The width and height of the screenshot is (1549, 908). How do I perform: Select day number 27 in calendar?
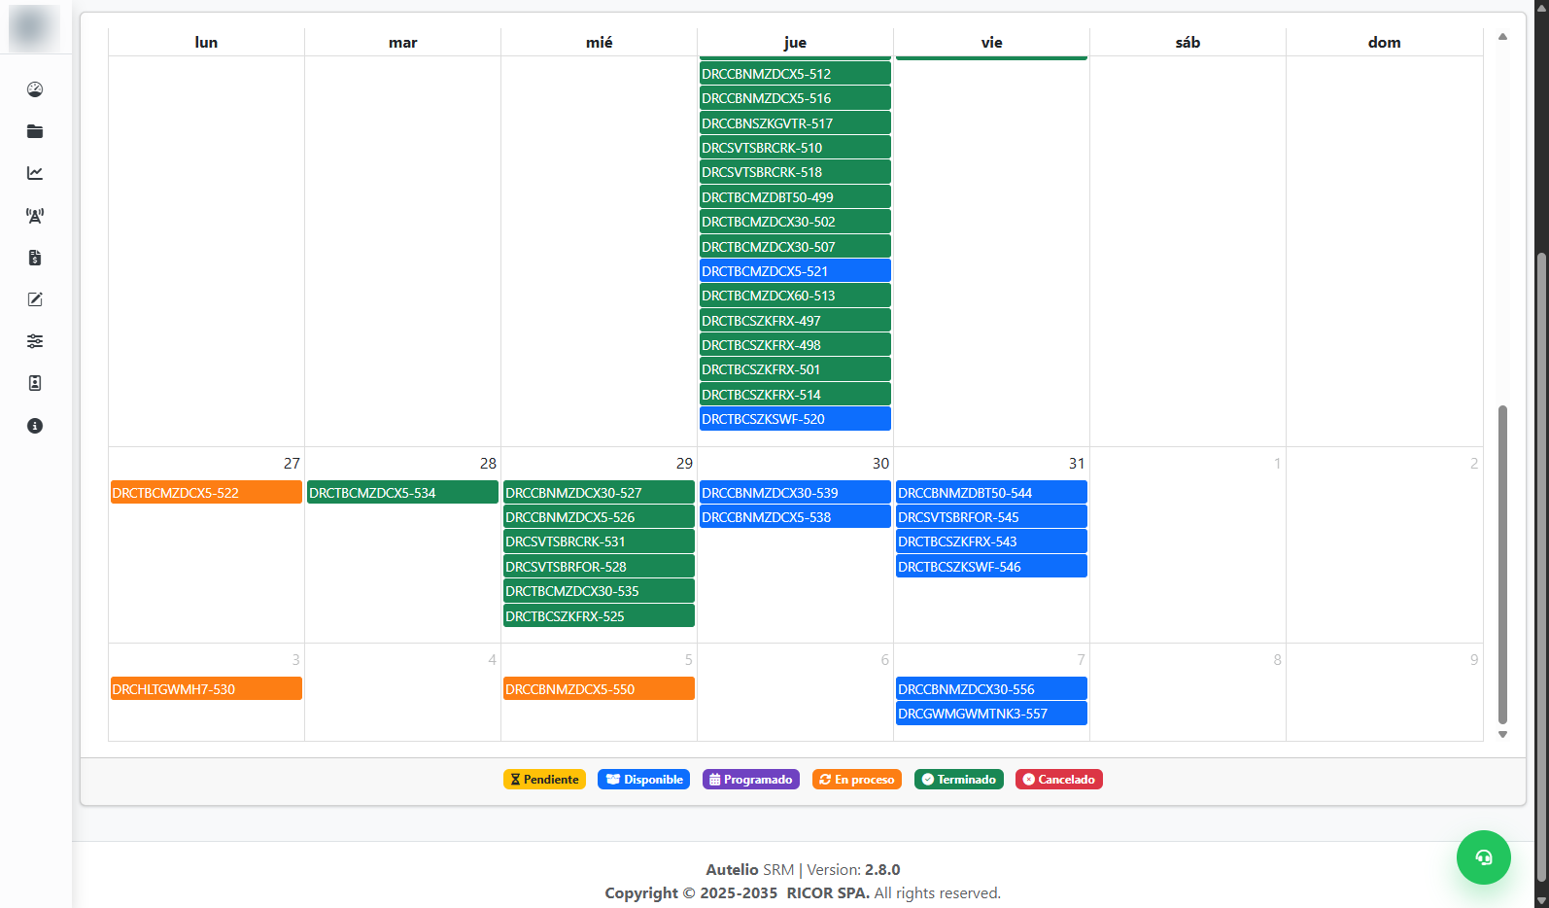point(292,464)
